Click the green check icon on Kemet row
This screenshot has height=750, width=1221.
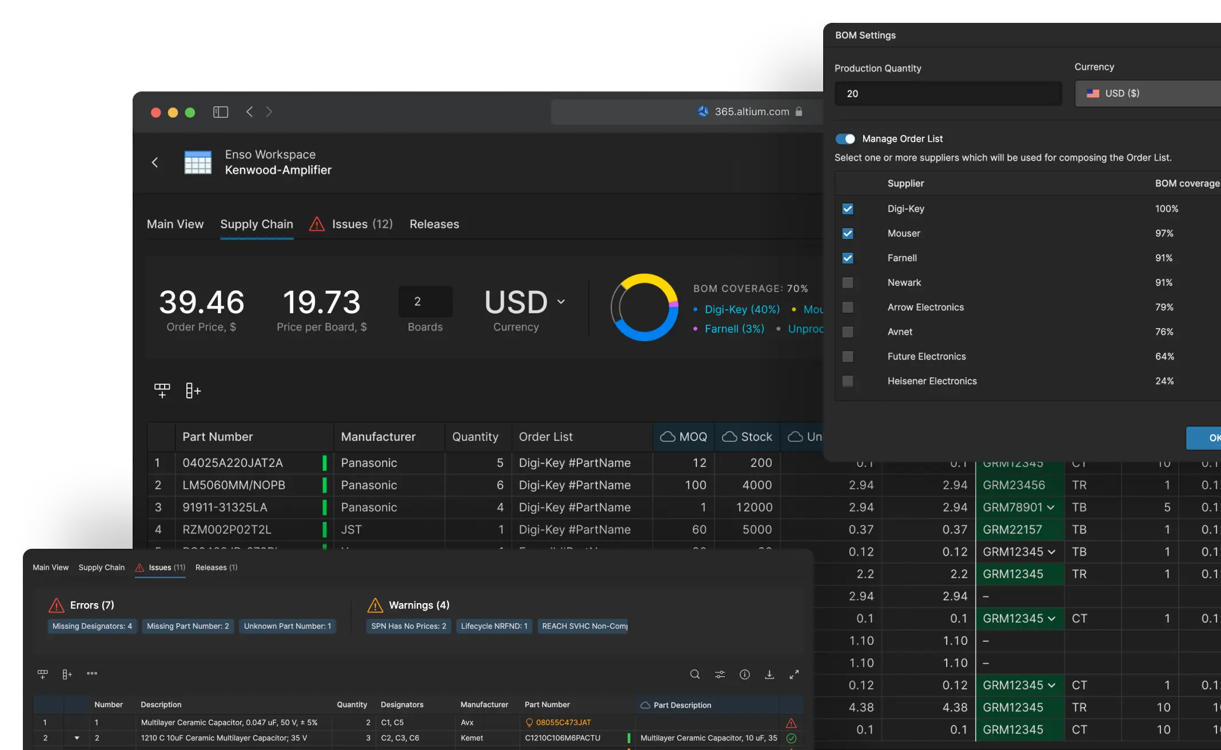click(x=791, y=738)
